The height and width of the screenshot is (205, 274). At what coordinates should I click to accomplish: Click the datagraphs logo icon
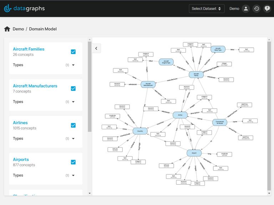click(8, 9)
